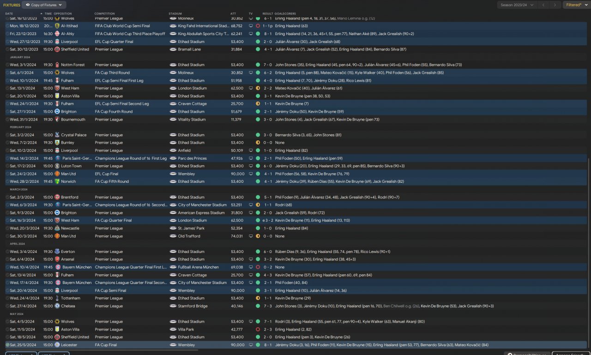Click the "American Express Stadium" stadium name
Image resolution: width=591 pixels, height=355 pixels.
pos(201,213)
